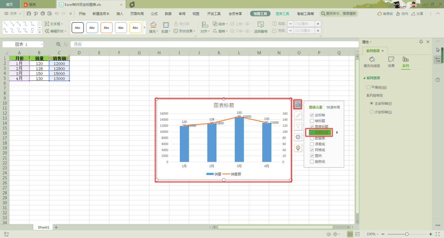The width and height of the screenshot is (444, 238).
Task: Click the chart filter funnel icon
Action: (298, 126)
